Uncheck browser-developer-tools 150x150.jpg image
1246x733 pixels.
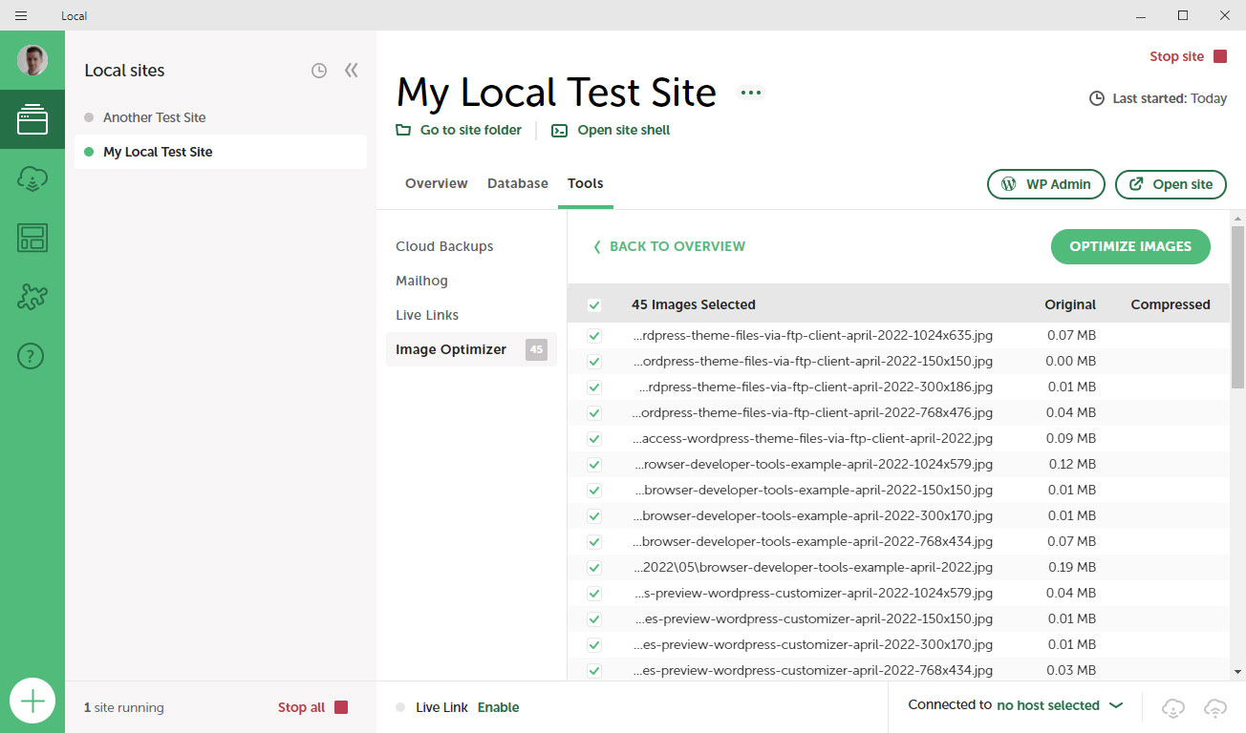point(594,491)
